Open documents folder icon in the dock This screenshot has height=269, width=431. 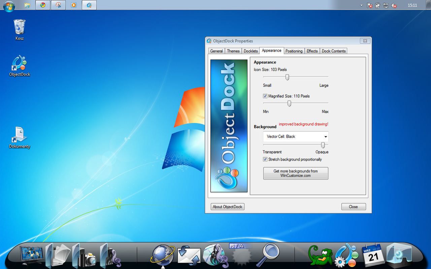click(x=58, y=256)
